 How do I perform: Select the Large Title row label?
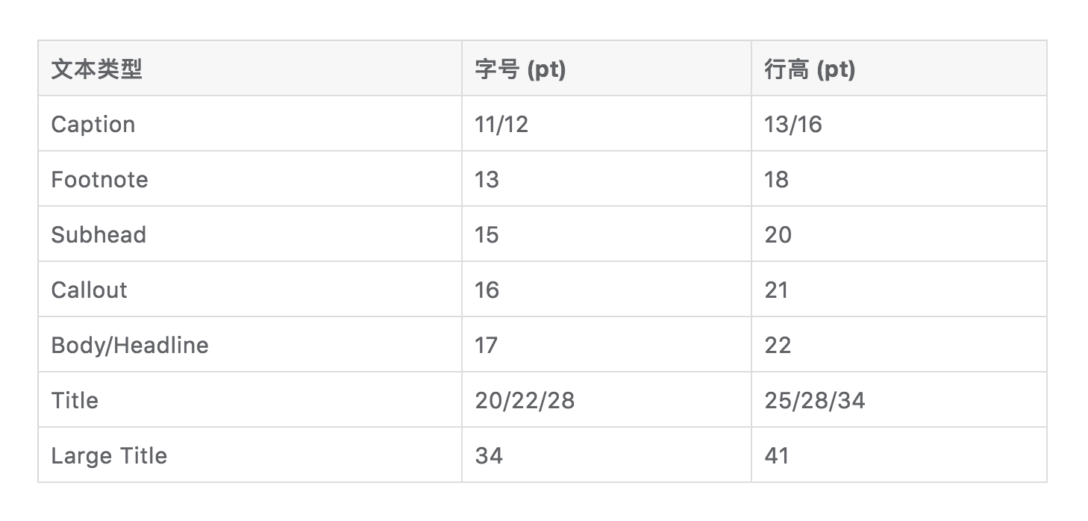pyautogui.click(x=109, y=455)
